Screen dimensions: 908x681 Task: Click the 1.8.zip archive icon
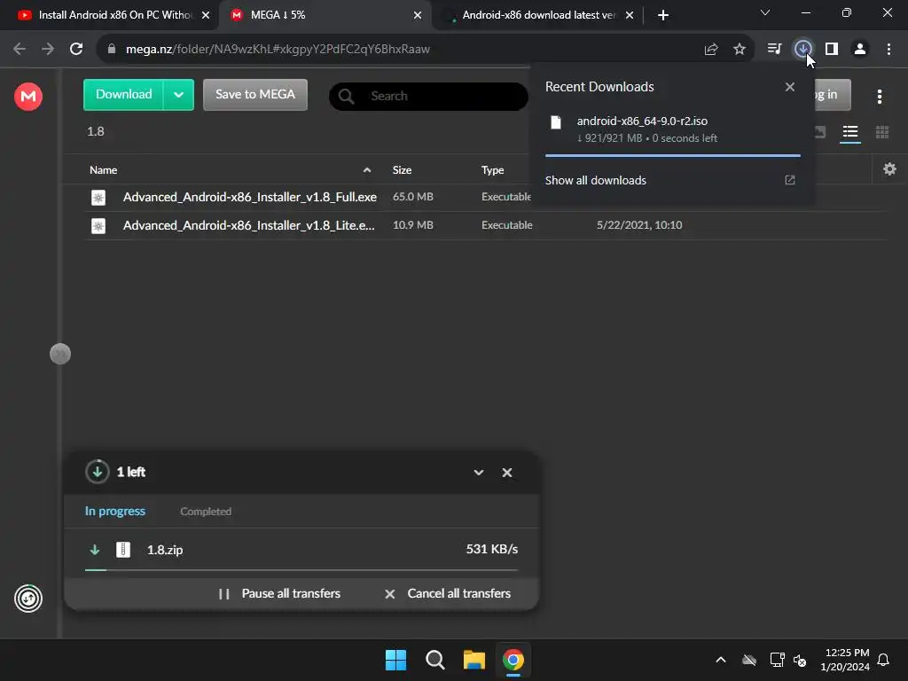click(122, 550)
